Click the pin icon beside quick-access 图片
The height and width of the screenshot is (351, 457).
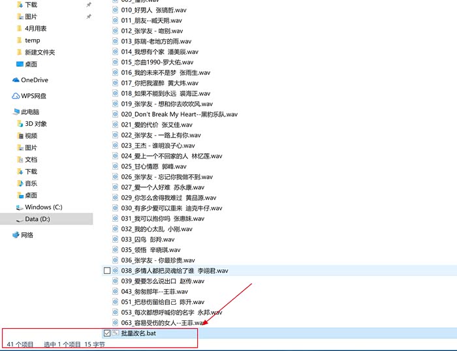click(x=89, y=16)
